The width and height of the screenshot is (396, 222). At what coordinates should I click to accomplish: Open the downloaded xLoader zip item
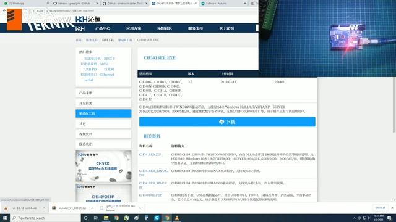[x=72, y=208]
